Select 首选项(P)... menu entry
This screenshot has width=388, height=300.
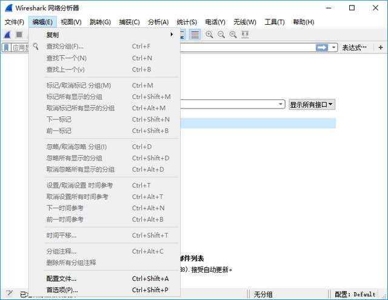pos(104,290)
